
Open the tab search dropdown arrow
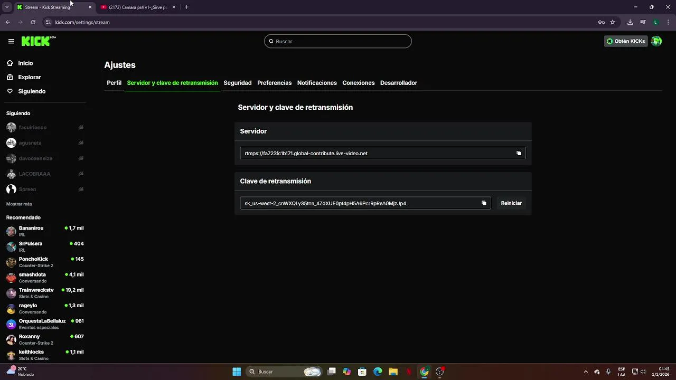pos(7,7)
